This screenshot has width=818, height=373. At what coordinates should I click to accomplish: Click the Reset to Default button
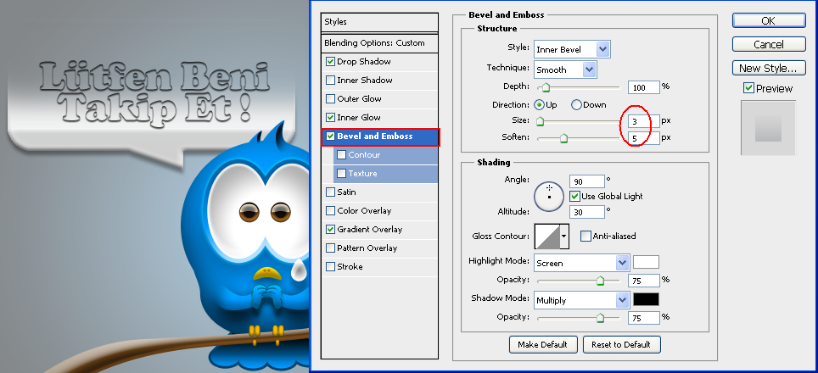pyautogui.click(x=621, y=344)
